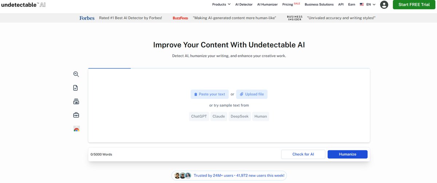Open the AI detector magnifier sidebar icon
This screenshot has height=183, width=437.
[76, 74]
